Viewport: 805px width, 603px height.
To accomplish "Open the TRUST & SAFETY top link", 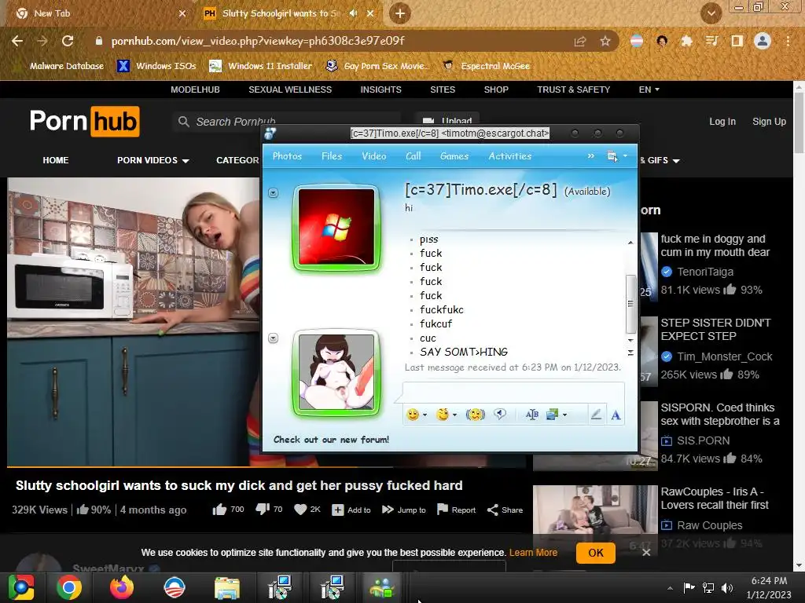I will point(573,90).
